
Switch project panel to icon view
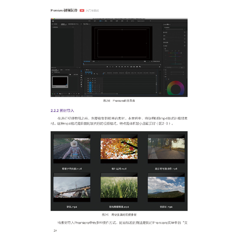click(57, 94)
